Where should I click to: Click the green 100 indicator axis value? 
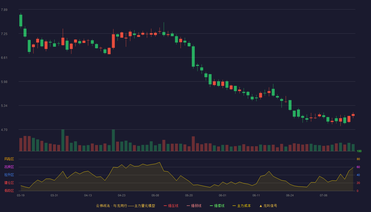point(359,151)
